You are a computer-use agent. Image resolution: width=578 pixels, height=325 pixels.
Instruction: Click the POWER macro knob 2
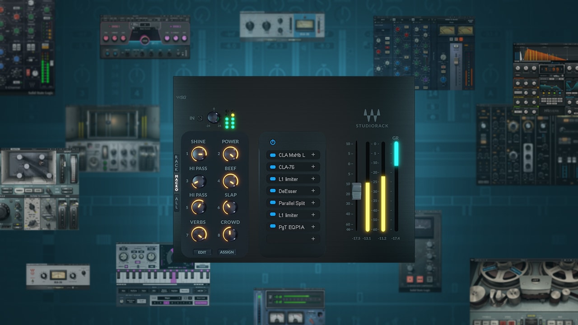coord(230,154)
